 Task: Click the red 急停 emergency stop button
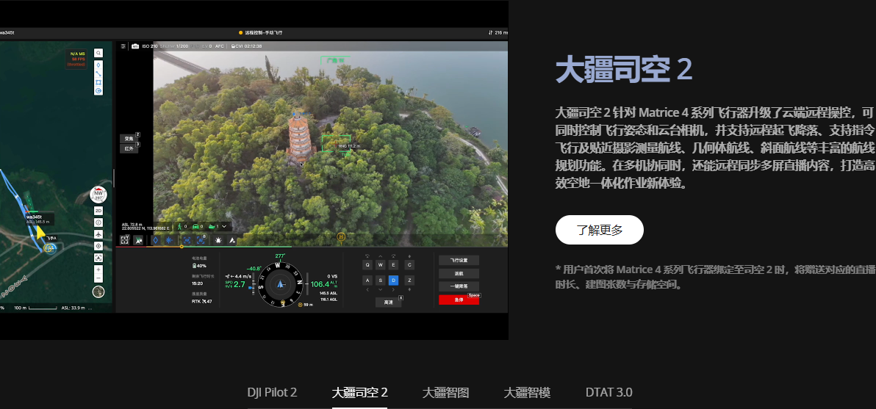(x=459, y=300)
